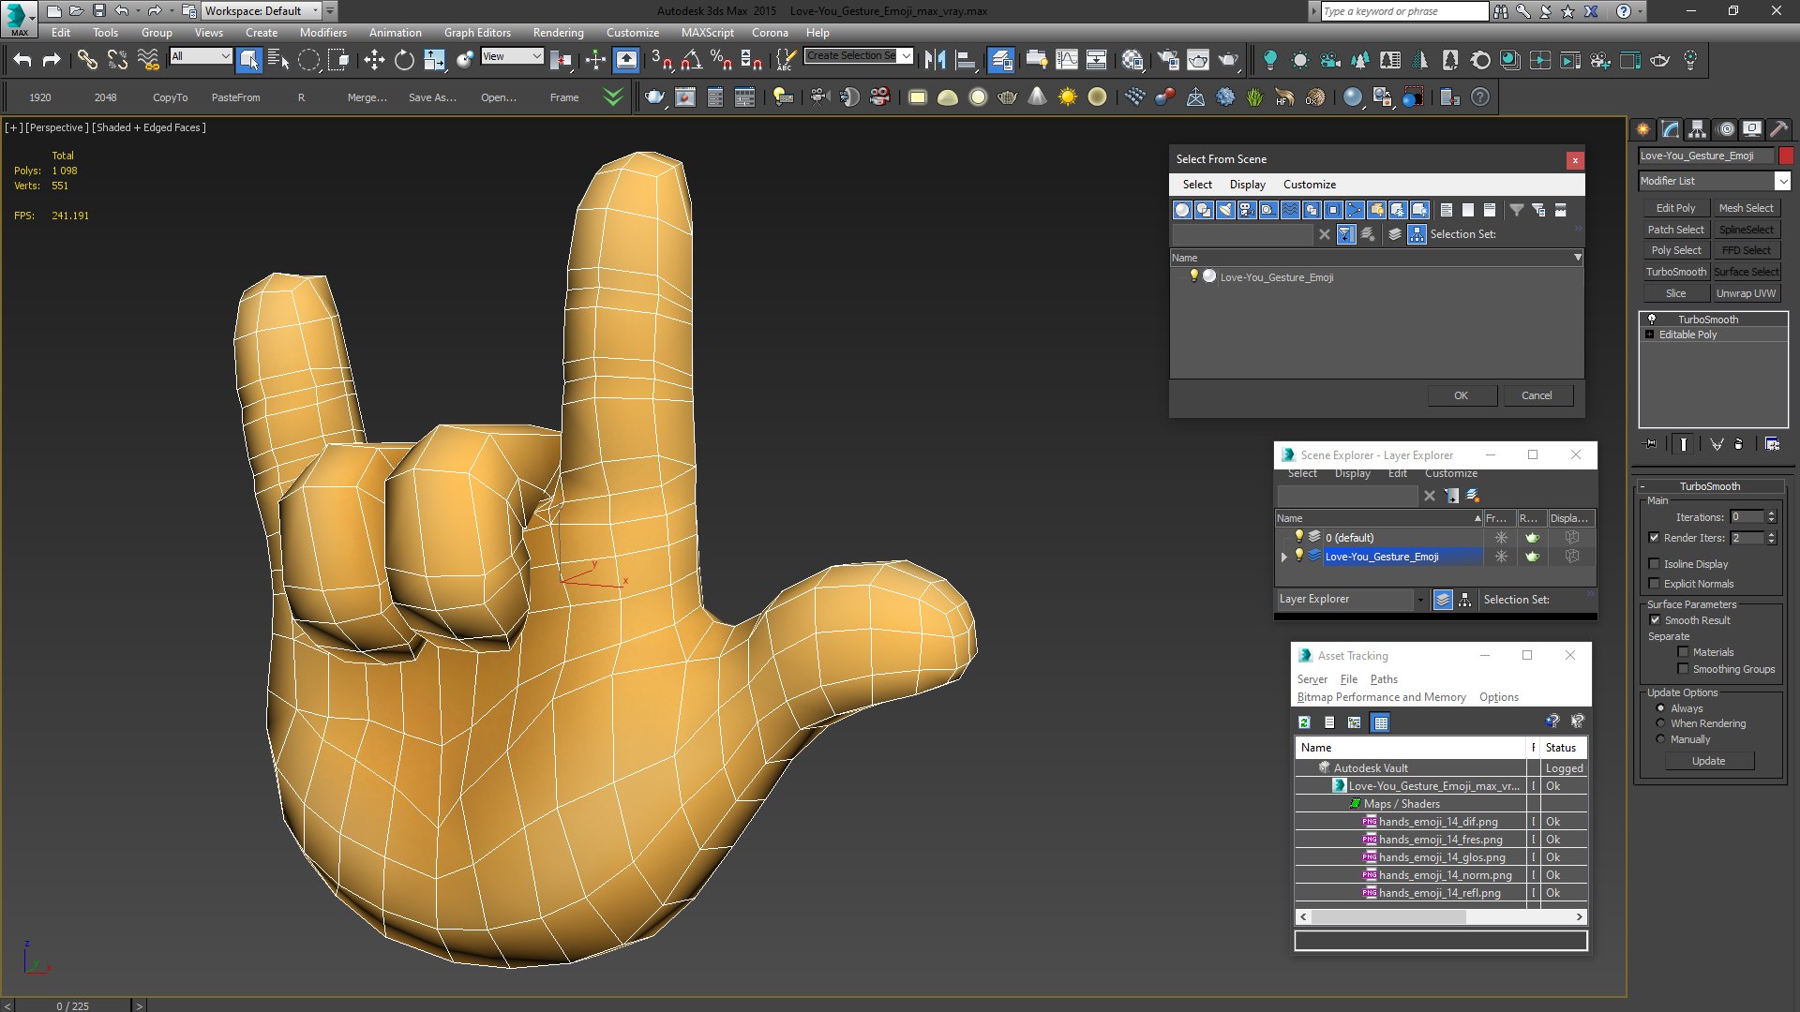Click the filter funnel icon in Select From Scene
The height and width of the screenshot is (1012, 1800).
(x=1516, y=211)
